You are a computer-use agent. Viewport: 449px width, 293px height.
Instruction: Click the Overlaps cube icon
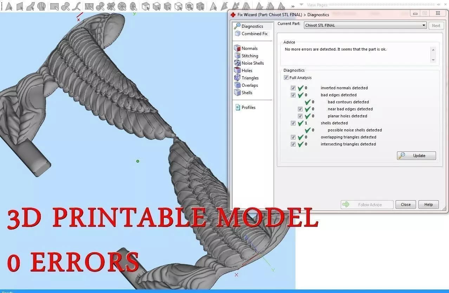[x=237, y=85]
